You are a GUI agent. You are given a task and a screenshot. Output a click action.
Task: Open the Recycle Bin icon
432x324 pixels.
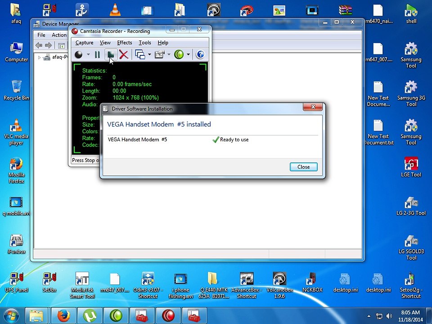pyautogui.click(x=16, y=90)
